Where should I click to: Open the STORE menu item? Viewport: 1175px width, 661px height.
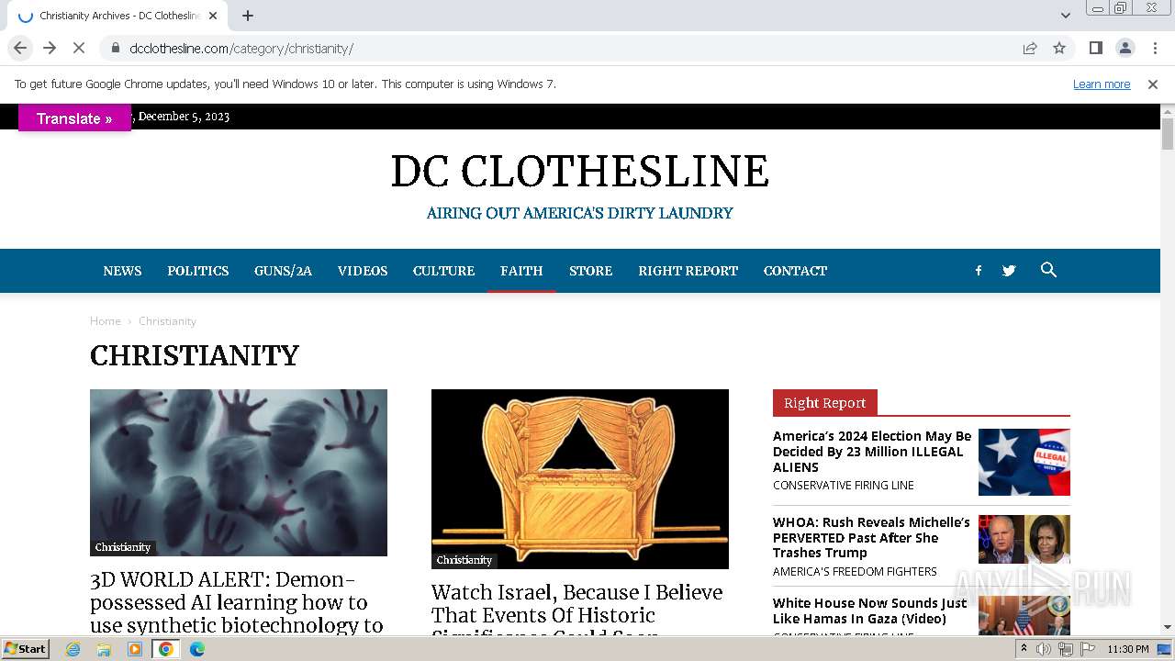pyautogui.click(x=590, y=271)
